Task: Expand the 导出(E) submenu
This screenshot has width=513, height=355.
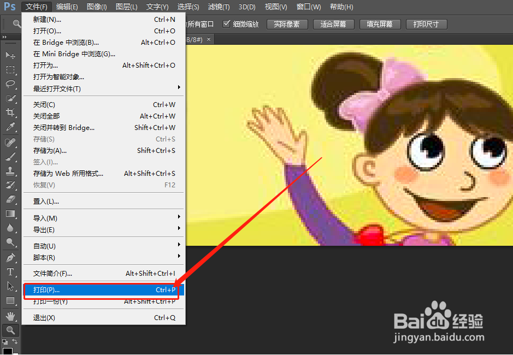Action: 103,229
